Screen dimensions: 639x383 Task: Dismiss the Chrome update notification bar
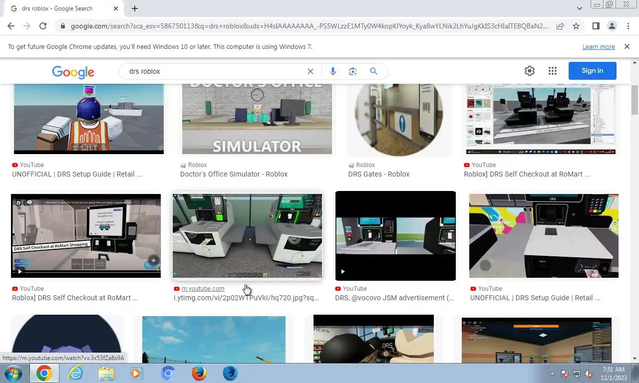[627, 46]
